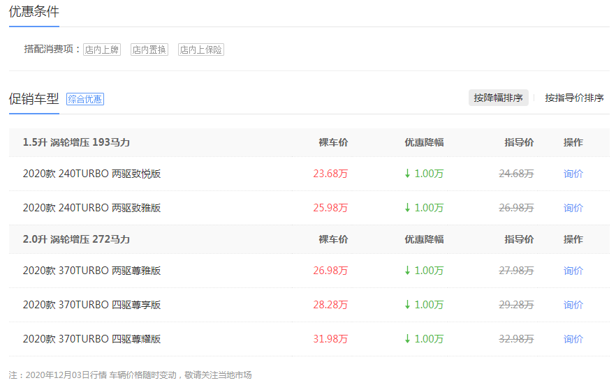This screenshot has height=392, width=616.
Task: Click 询价 for 370TURBO 两驱尊雅版
Action: point(573,271)
